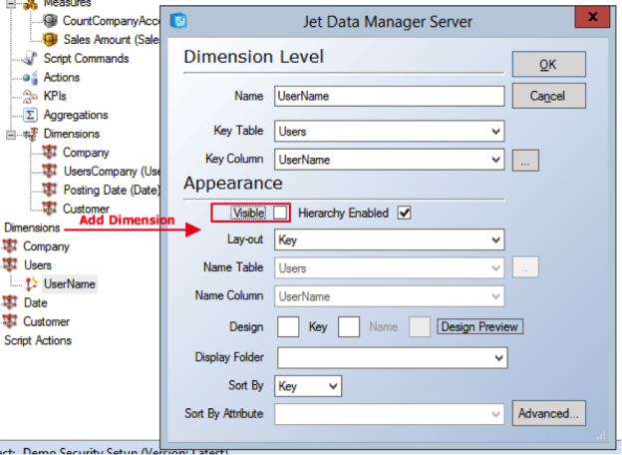622x455 pixels.
Task: Click the Key design color box
Action: [349, 326]
